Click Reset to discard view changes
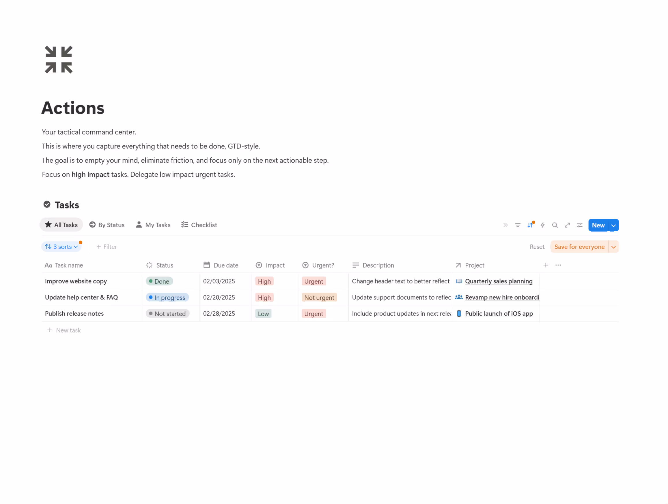This screenshot has height=504, width=668. [x=537, y=247]
